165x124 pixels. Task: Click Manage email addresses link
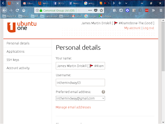click(73, 107)
